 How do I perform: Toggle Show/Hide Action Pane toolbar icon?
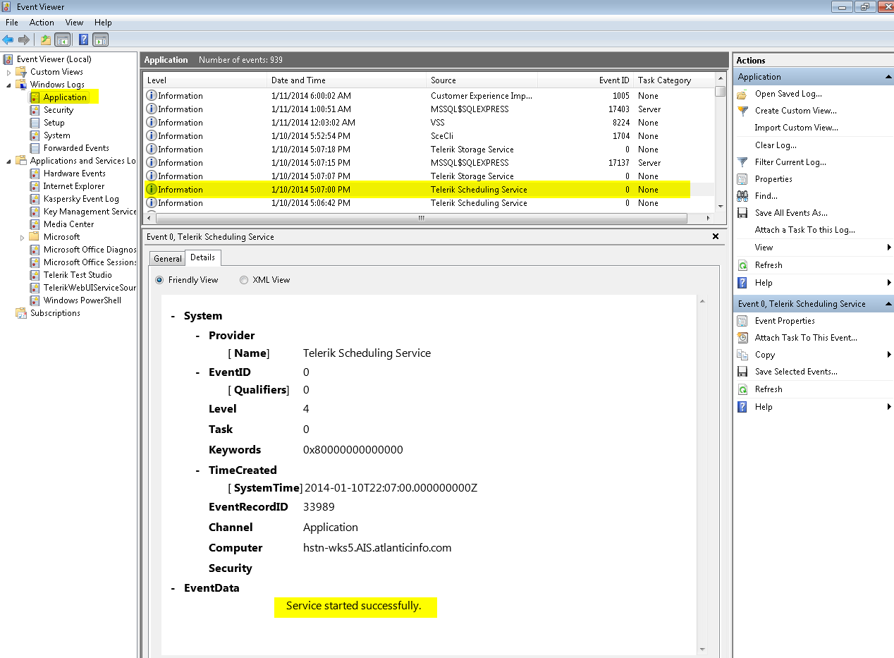[x=100, y=39]
